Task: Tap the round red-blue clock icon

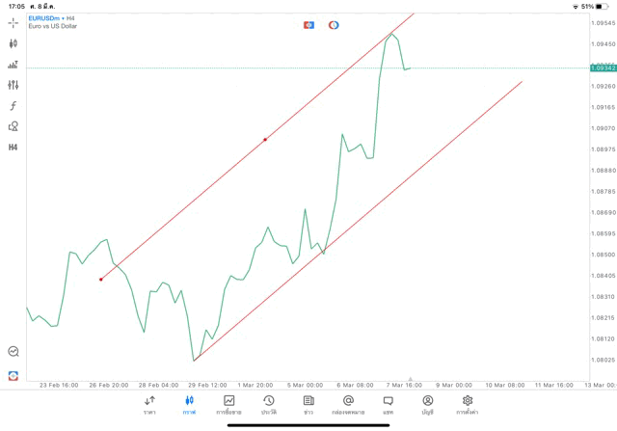Action: 334,25
